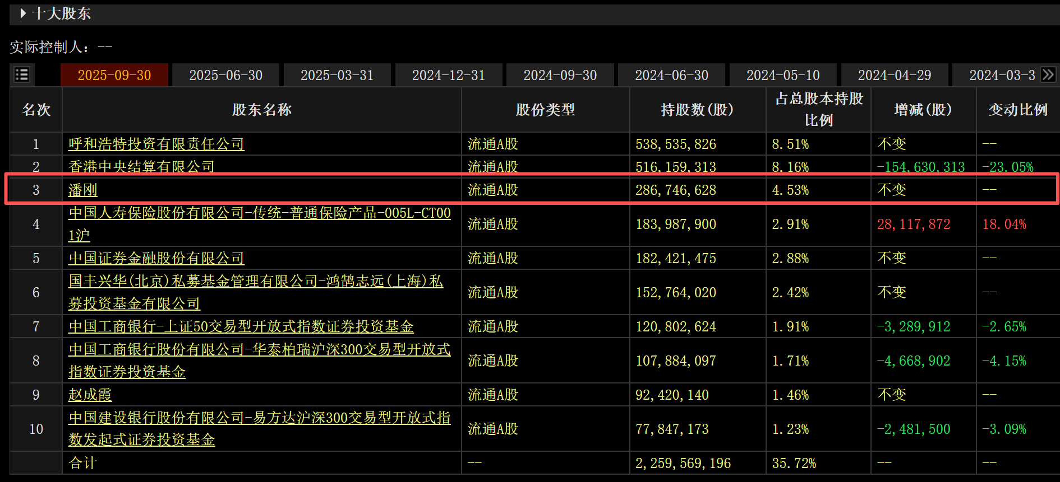
Task: Click the 十大股东 section title
Action: point(62,13)
